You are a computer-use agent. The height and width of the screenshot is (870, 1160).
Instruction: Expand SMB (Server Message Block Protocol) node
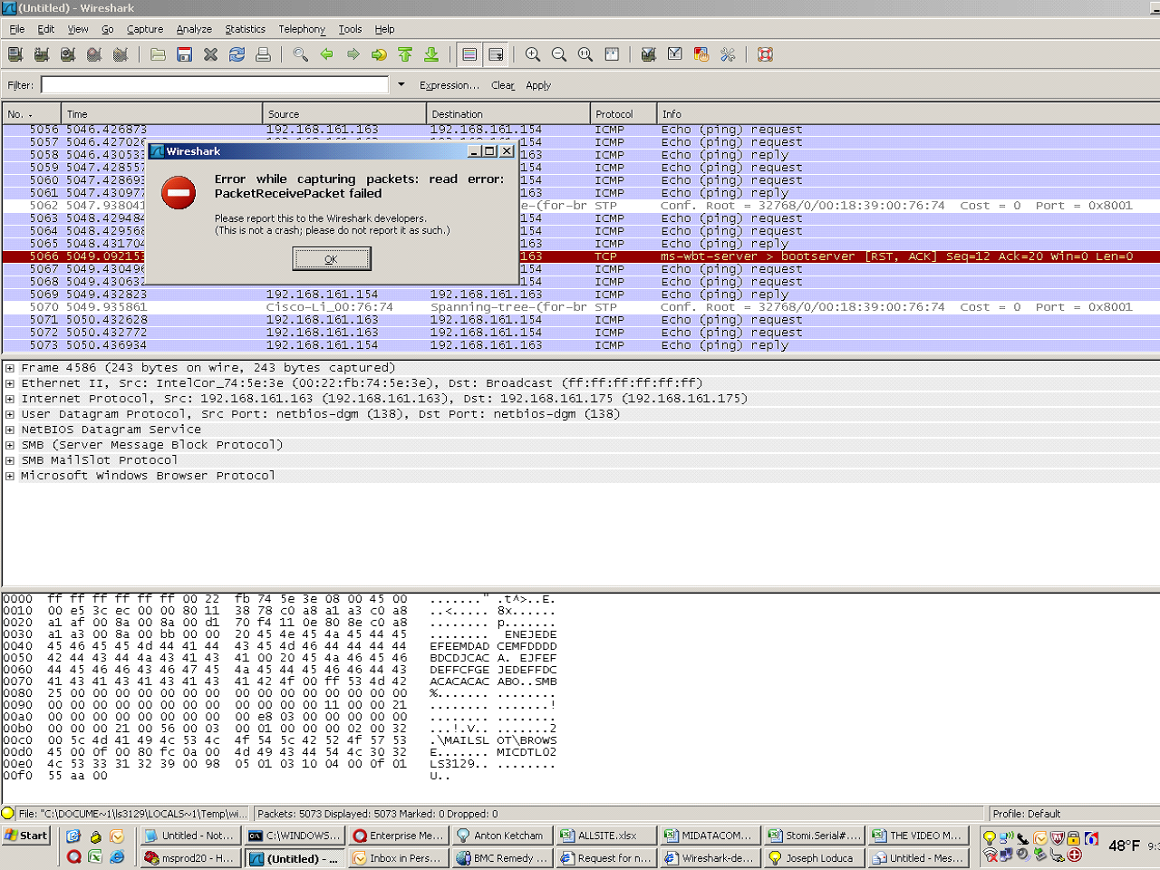point(10,445)
